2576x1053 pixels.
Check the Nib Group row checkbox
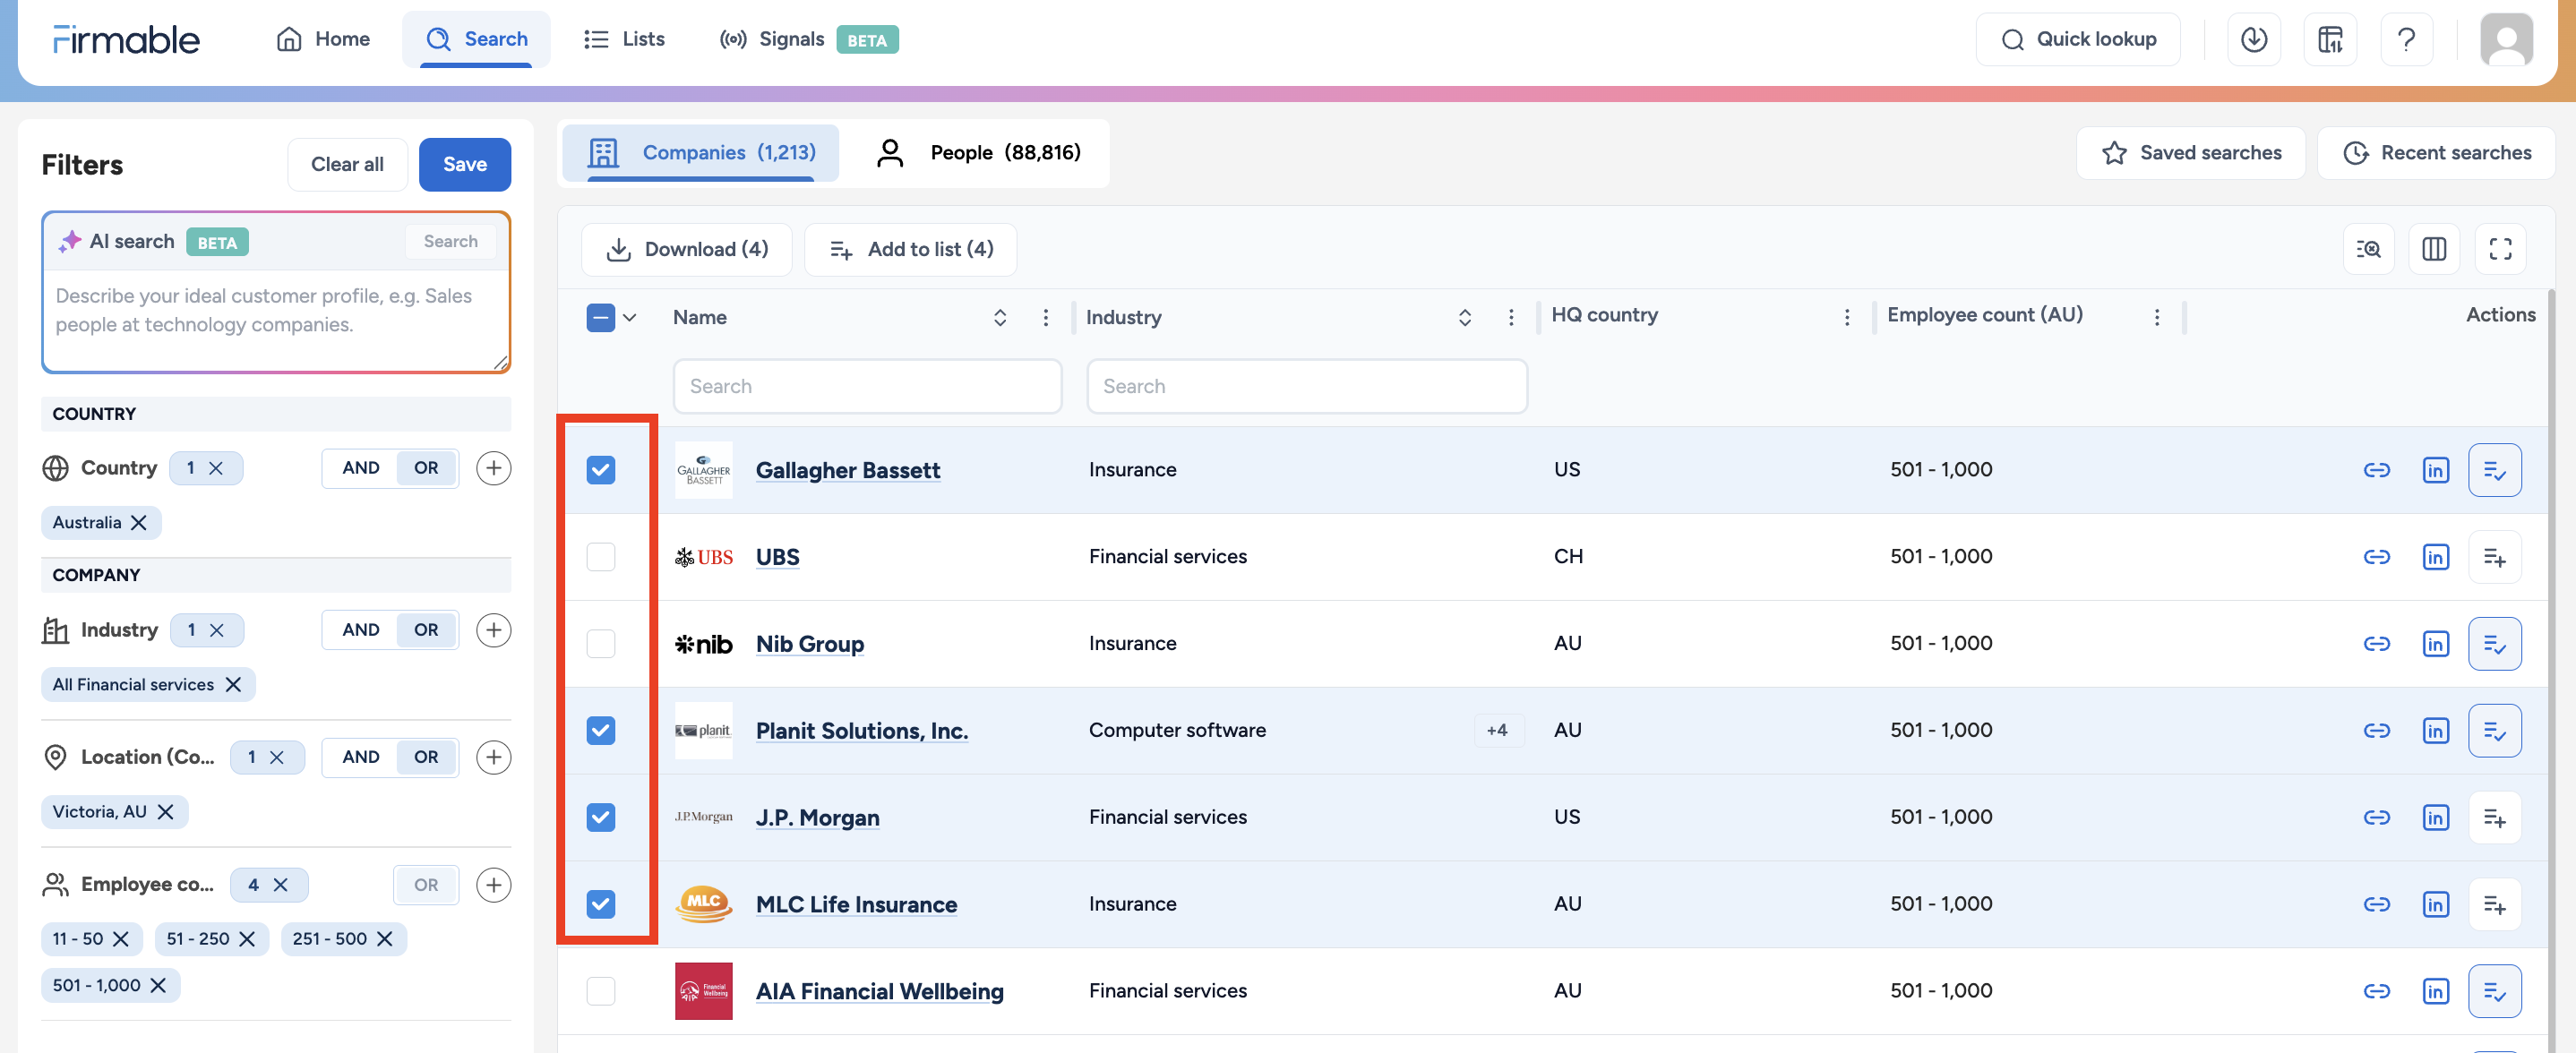pyautogui.click(x=600, y=644)
